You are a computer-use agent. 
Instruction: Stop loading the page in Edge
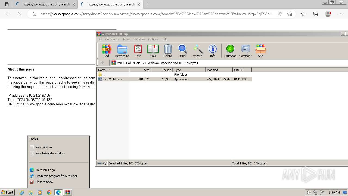(x=20, y=14)
